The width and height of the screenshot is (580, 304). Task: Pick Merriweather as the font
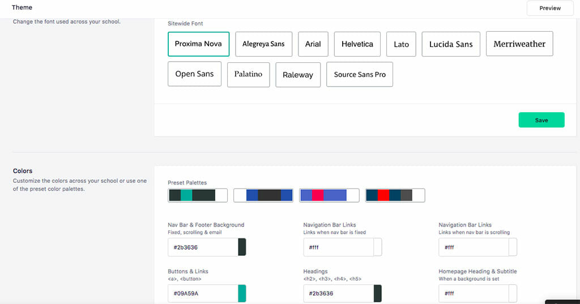point(519,44)
